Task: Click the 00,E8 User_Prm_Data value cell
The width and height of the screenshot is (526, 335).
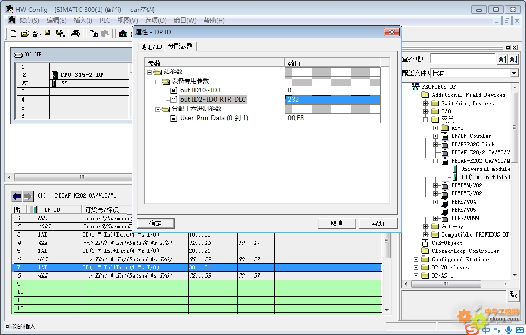Action: click(333, 118)
